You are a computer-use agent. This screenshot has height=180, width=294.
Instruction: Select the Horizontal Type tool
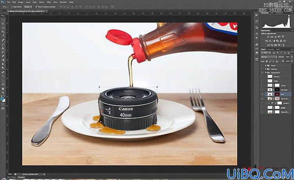pos(3,76)
